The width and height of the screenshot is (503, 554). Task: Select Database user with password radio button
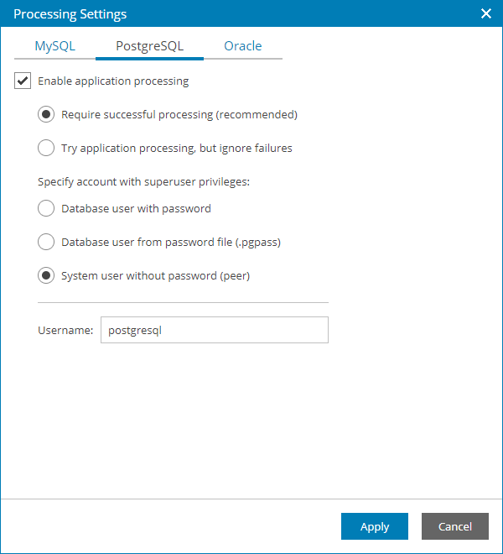(x=46, y=208)
